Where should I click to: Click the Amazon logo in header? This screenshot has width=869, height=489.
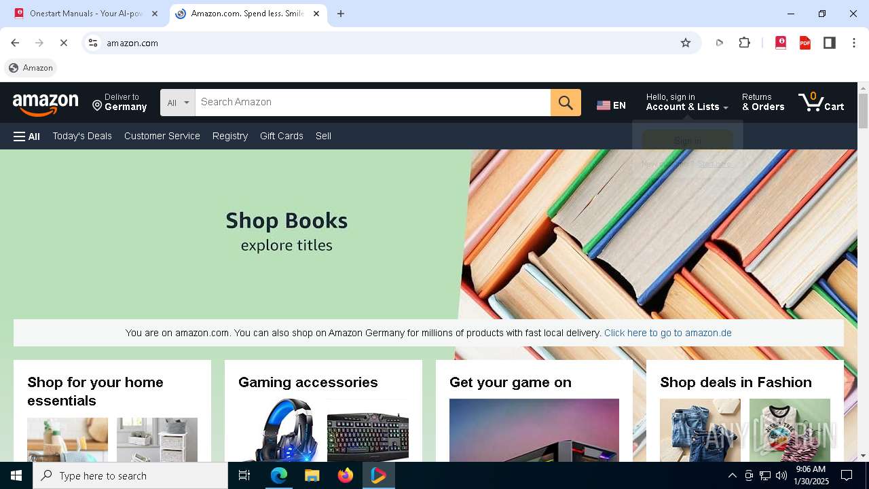click(45, 104)
